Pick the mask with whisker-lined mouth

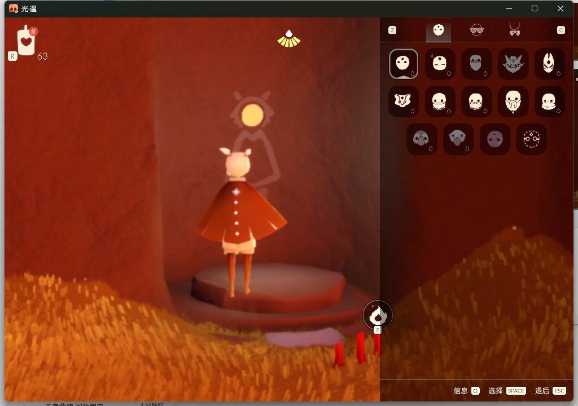(x=476, y=101)
